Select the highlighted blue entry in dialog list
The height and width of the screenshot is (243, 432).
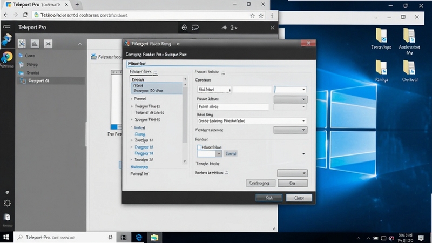(x=156, y=88)
